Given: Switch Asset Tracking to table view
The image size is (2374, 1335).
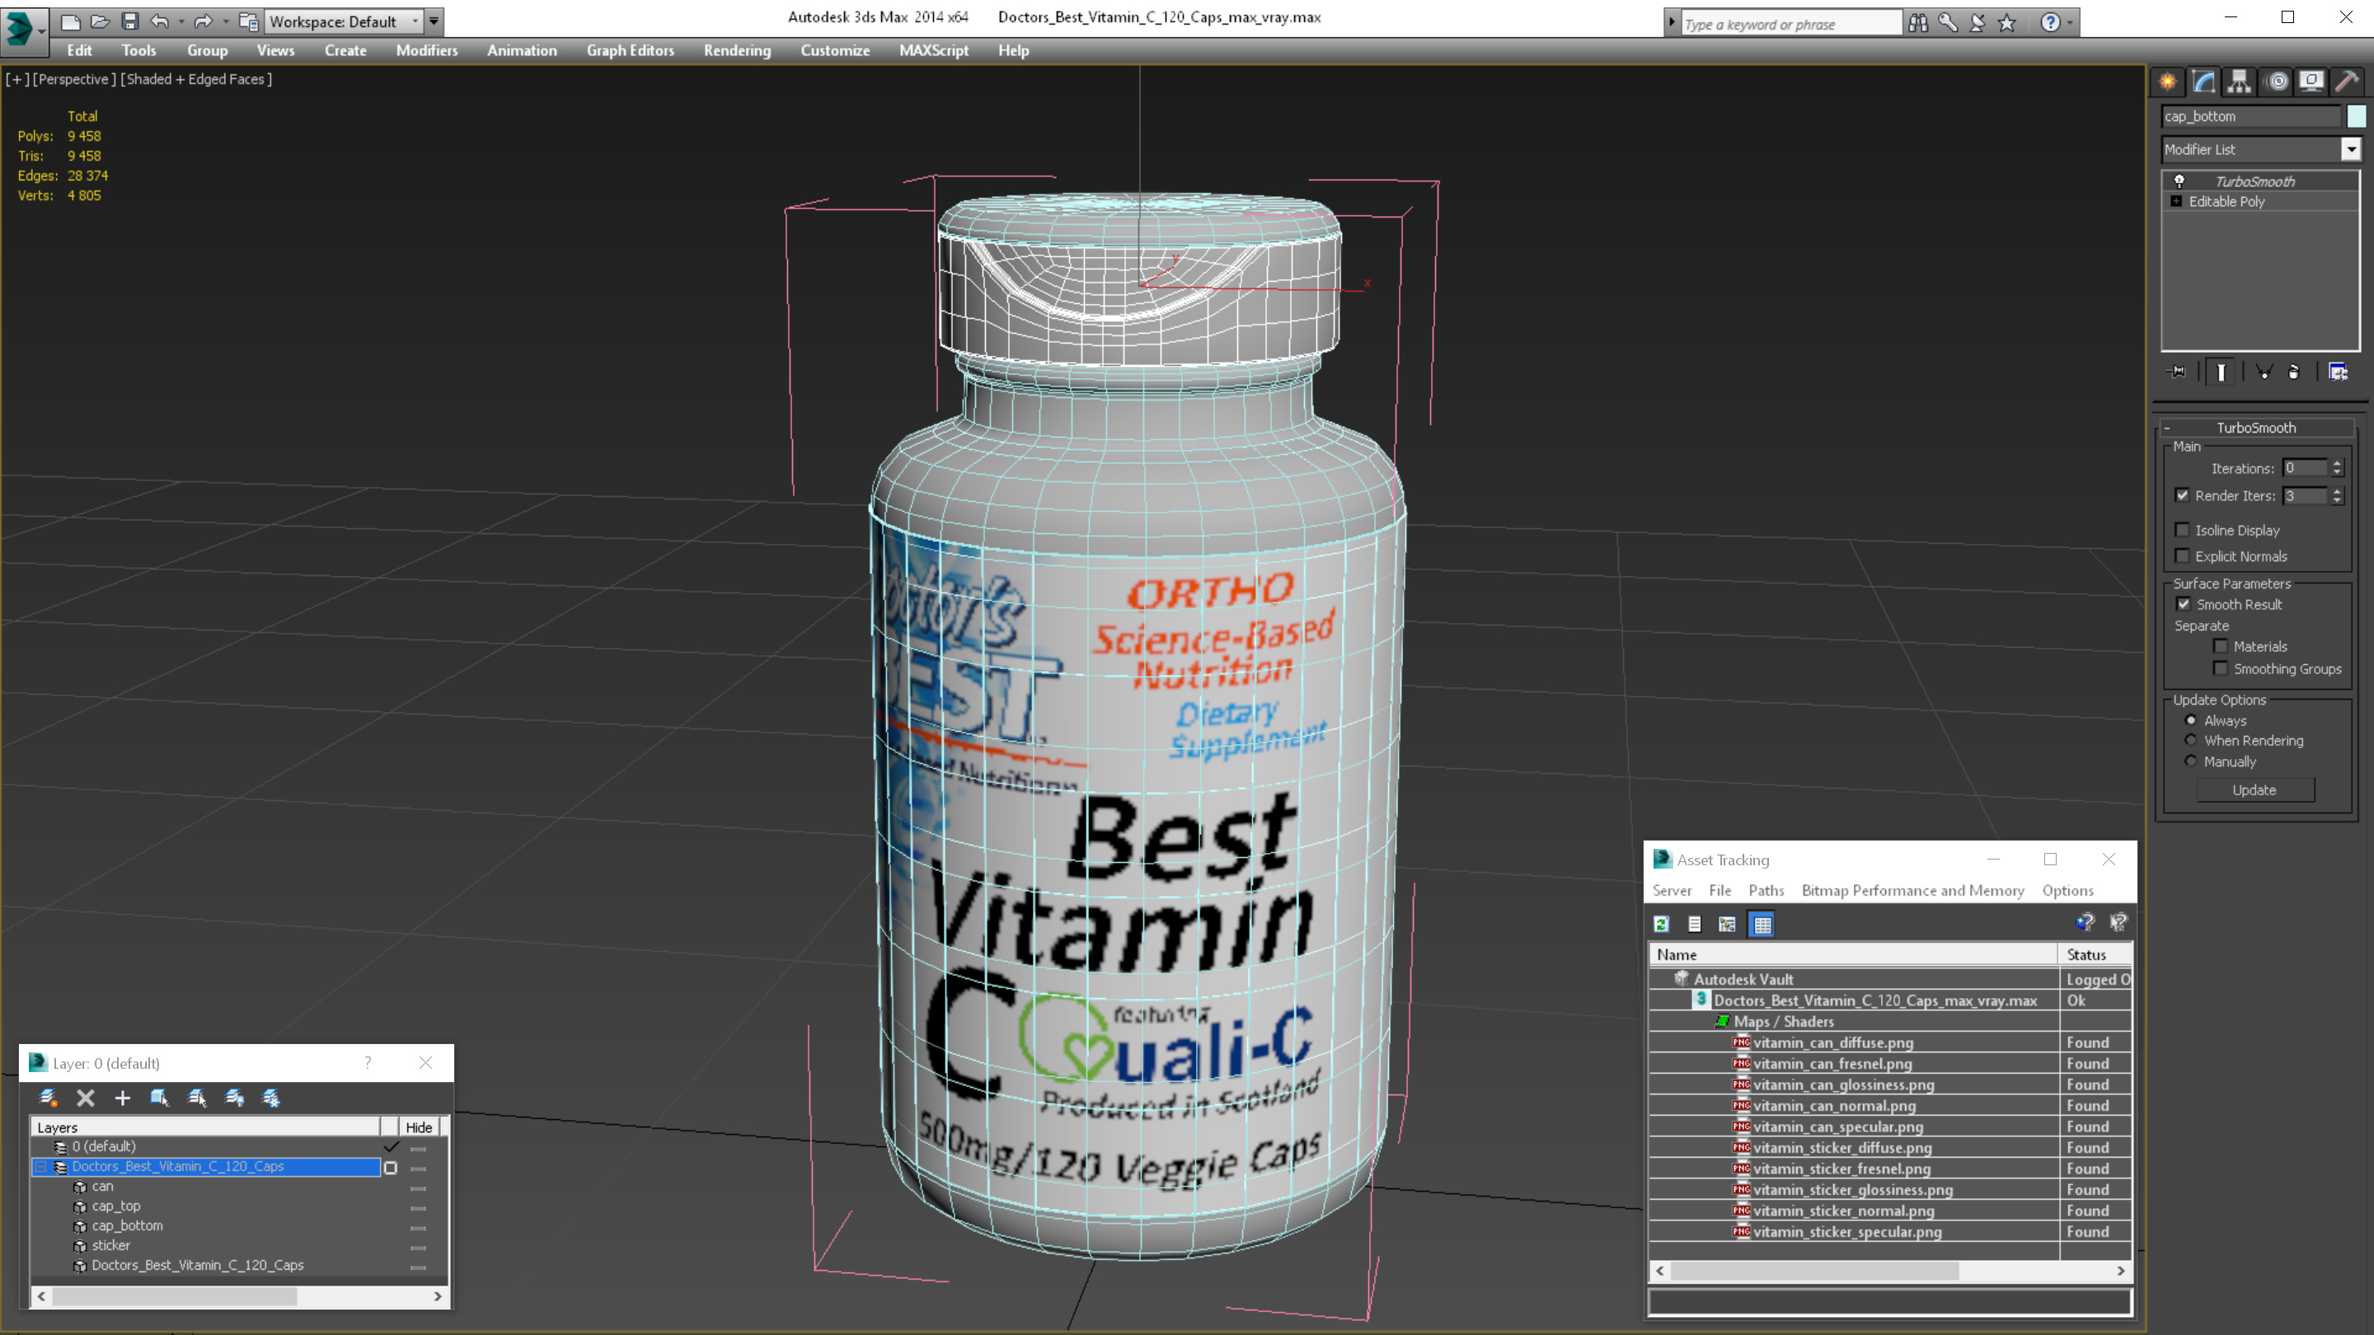Looking at the screenshot, I should coord(1762,924).
